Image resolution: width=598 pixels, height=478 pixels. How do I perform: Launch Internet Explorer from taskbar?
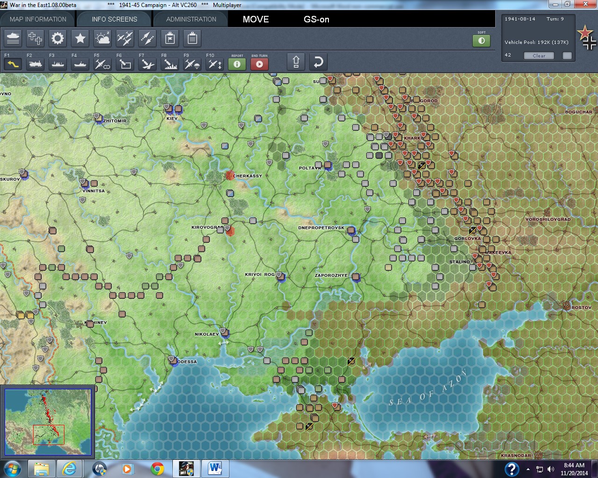(x=70, y=469)
